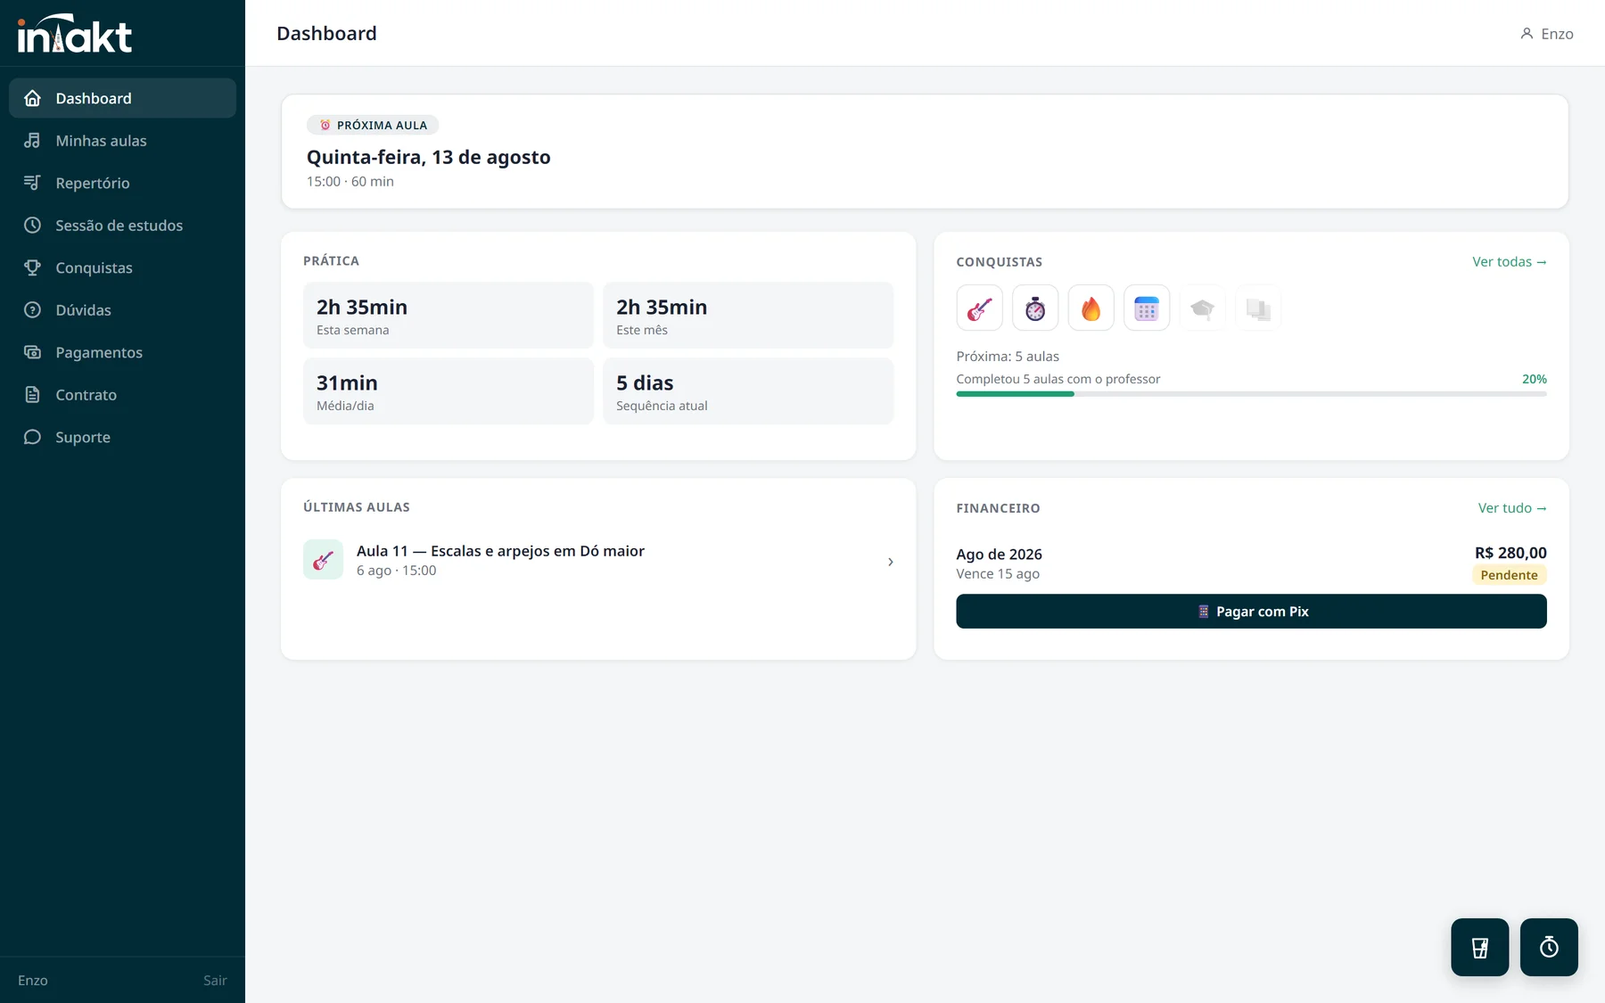Click the achievements progress bar

coord(1251,394)
